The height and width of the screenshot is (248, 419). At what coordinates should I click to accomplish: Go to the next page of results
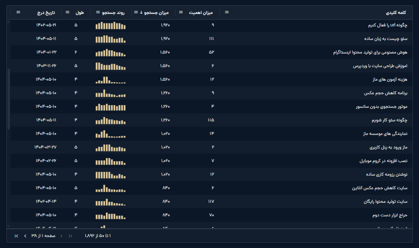pyautogui.click(x=25, y=236)
